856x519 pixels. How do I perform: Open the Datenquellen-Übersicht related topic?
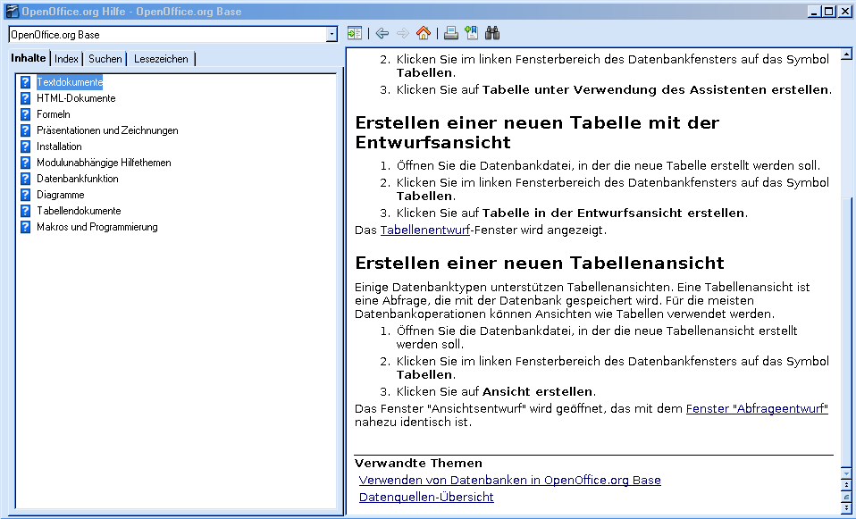(x=426, y=497)
